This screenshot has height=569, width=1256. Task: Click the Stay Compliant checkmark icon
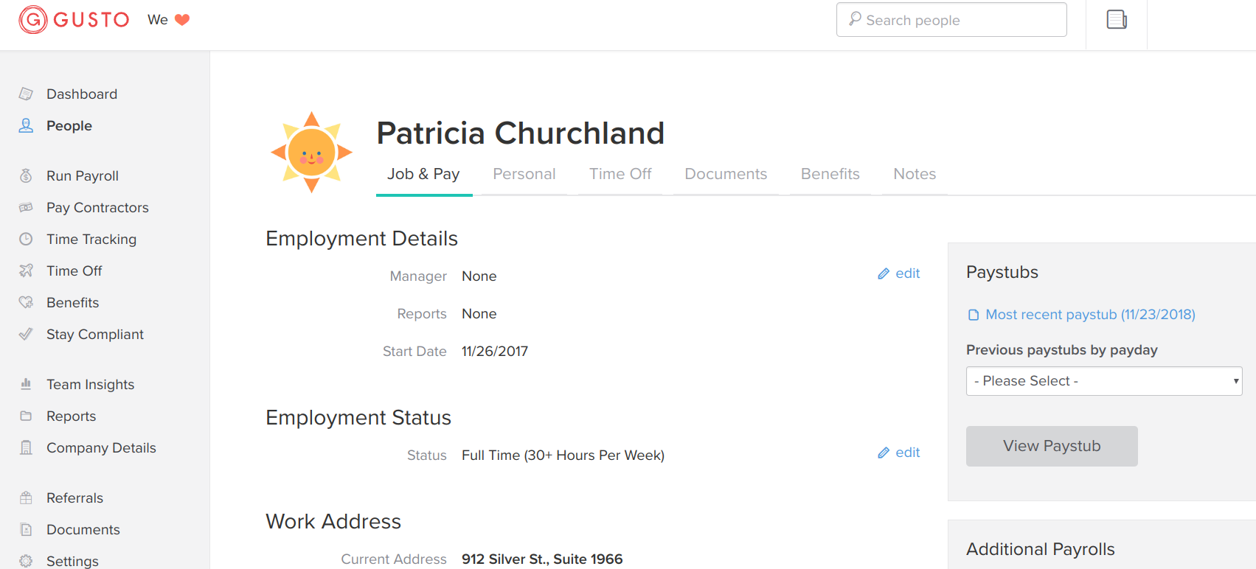pyautogui.click(x=26, y=335)
